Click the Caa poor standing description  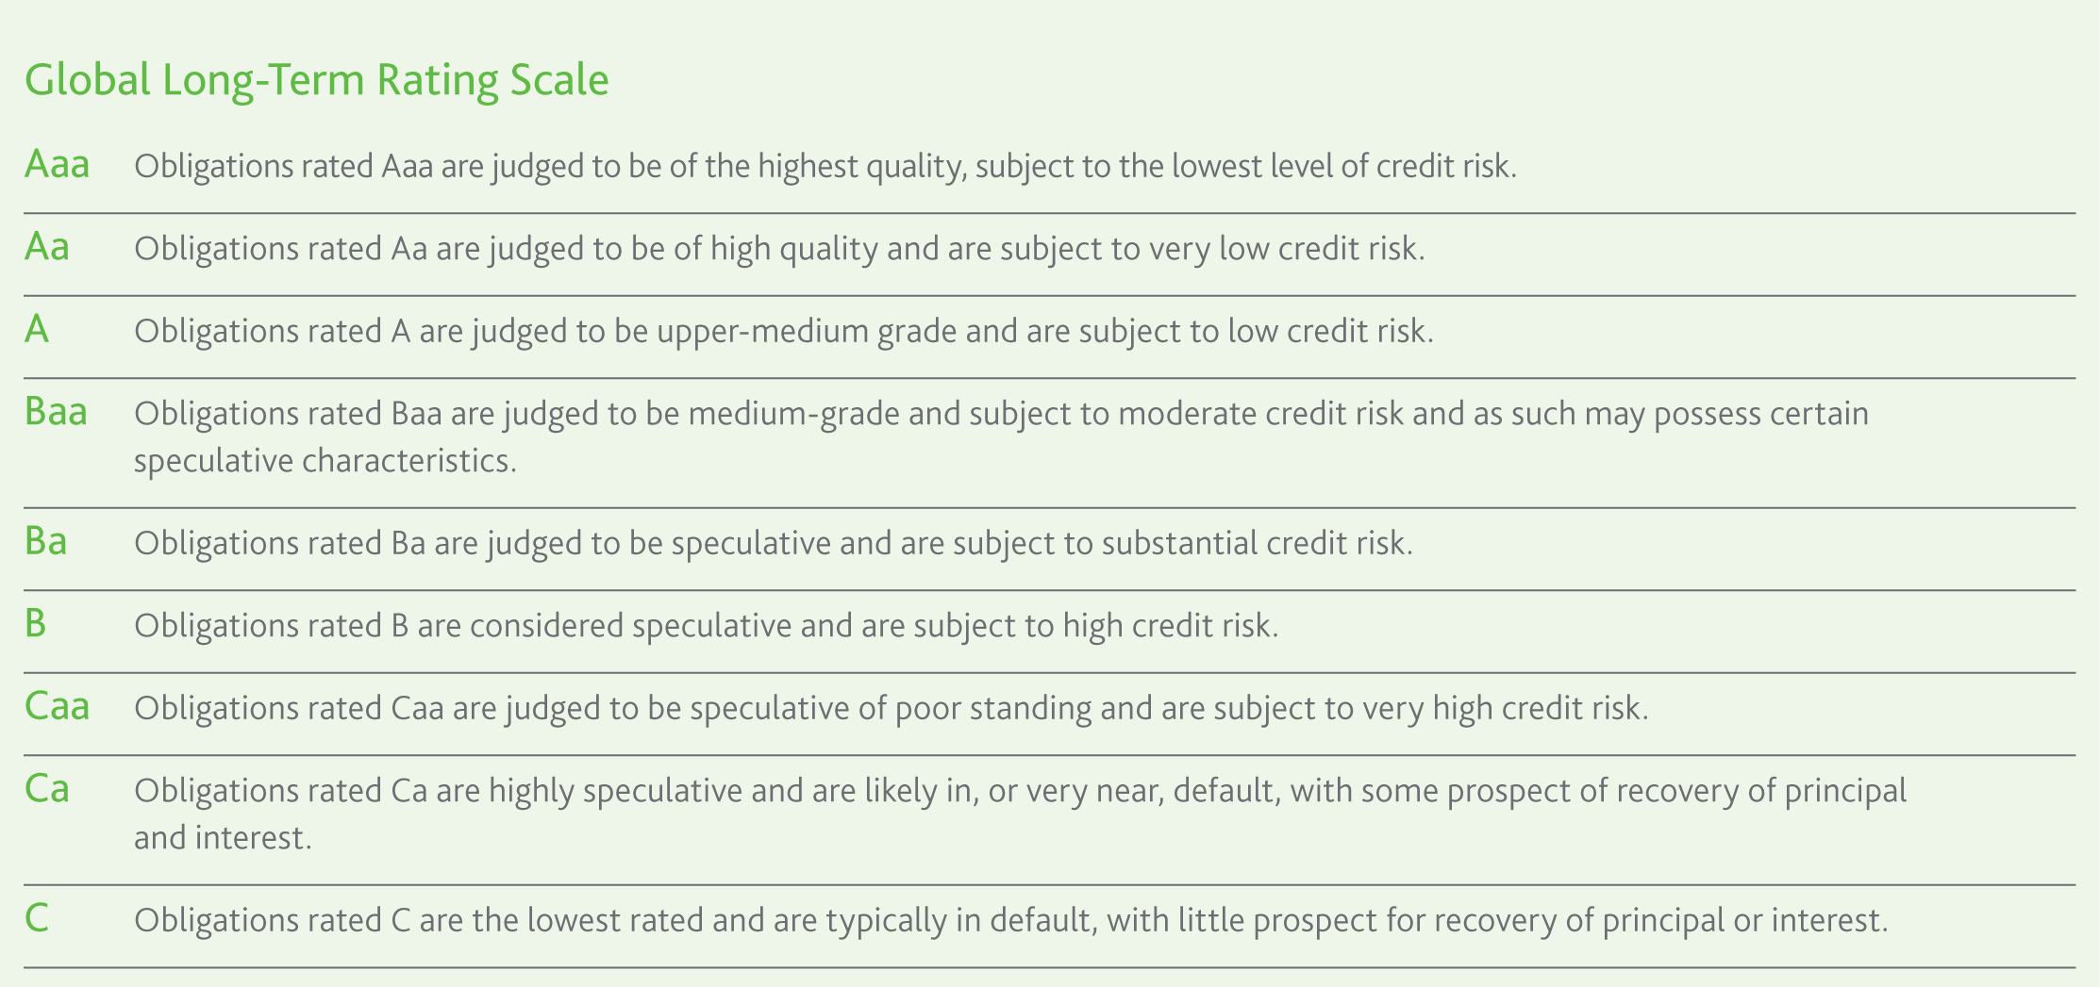point(892,709)
